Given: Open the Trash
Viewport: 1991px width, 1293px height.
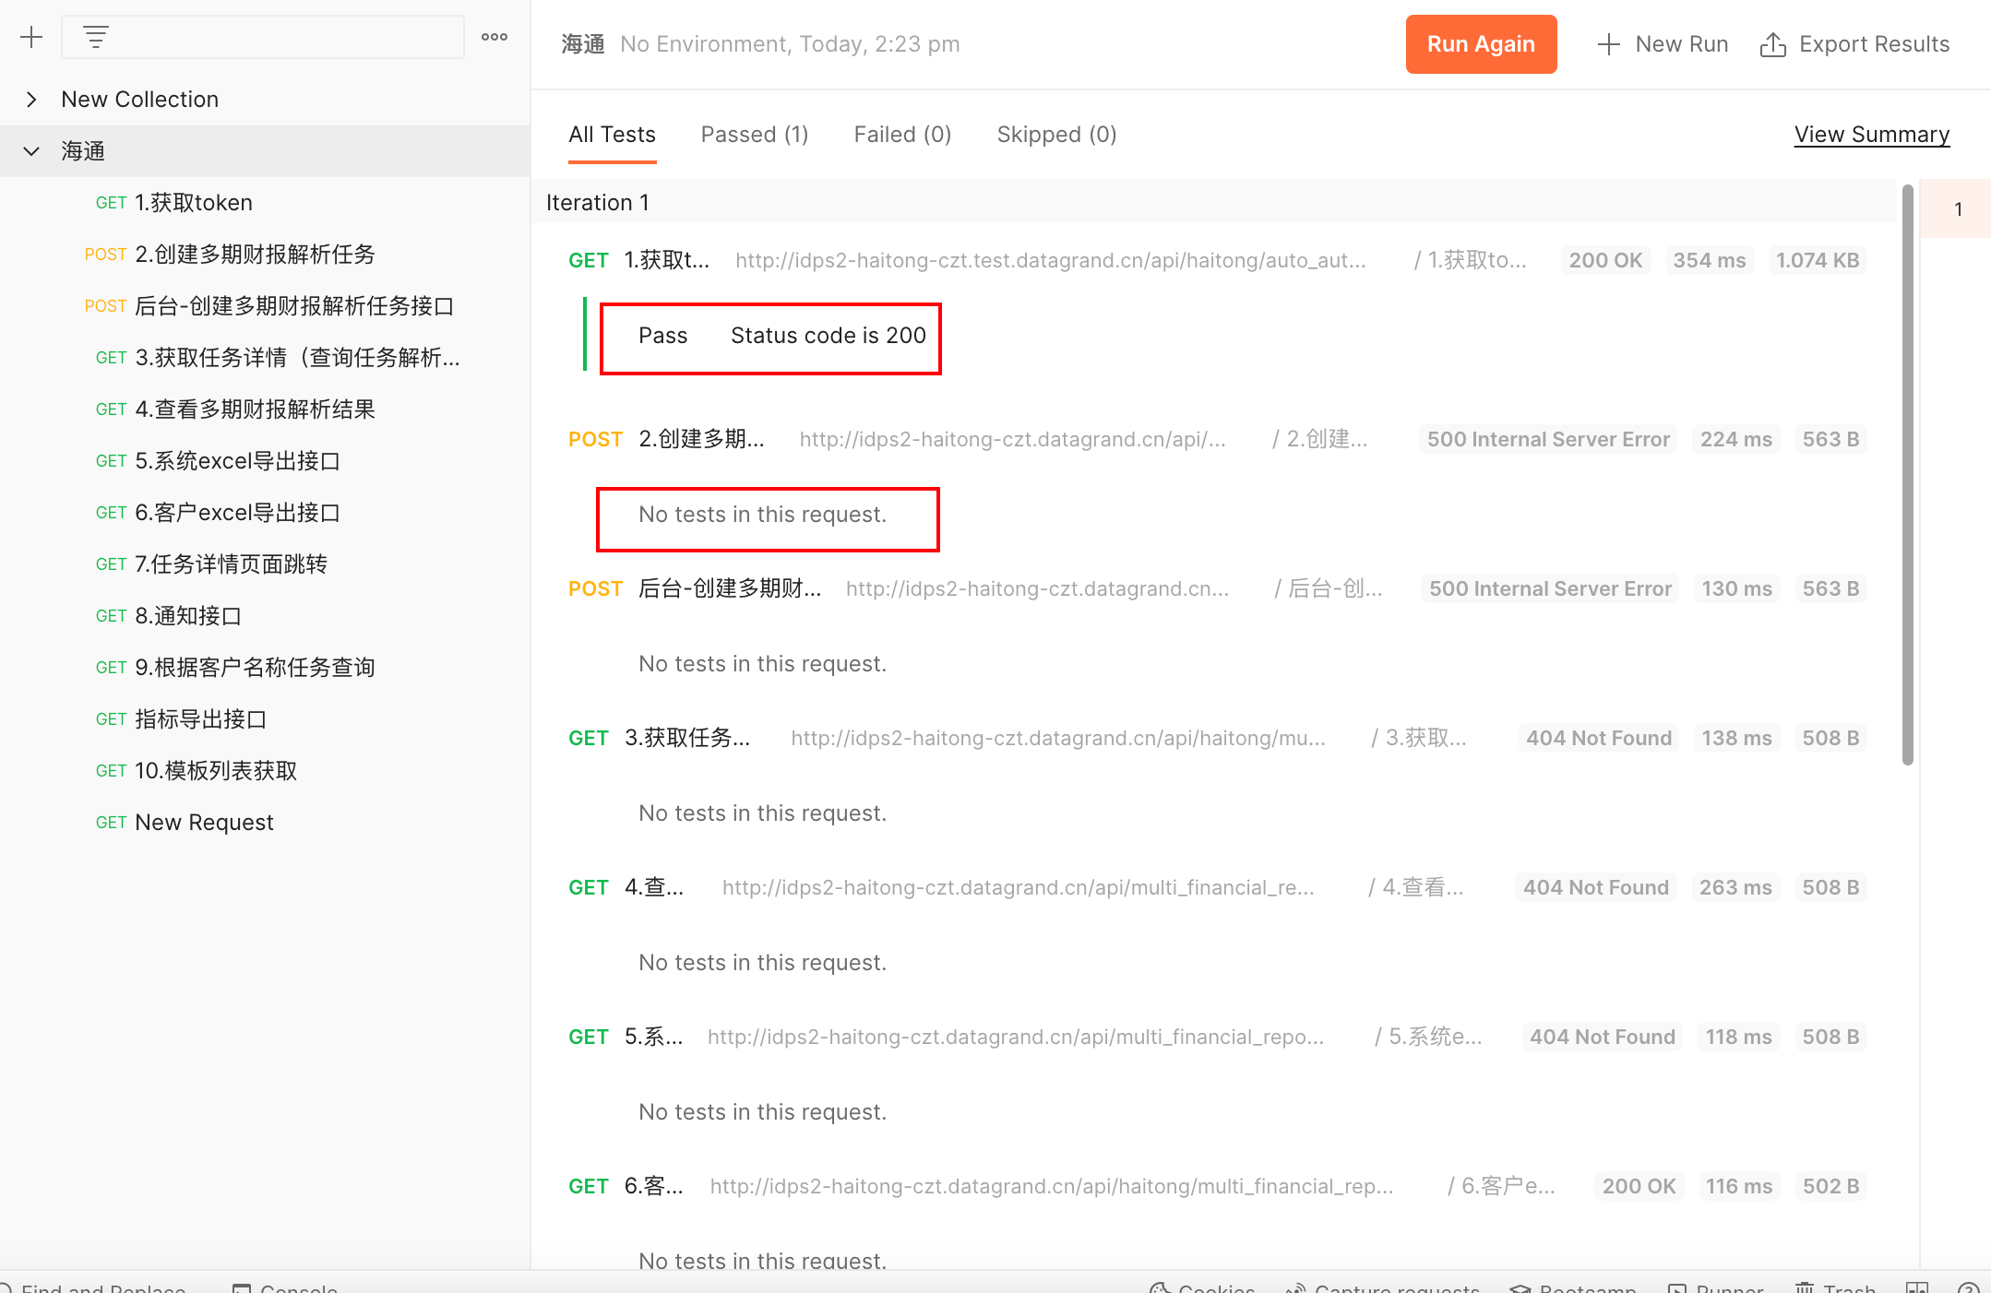Looking at the screenshot, I should coord(1836,1287).
